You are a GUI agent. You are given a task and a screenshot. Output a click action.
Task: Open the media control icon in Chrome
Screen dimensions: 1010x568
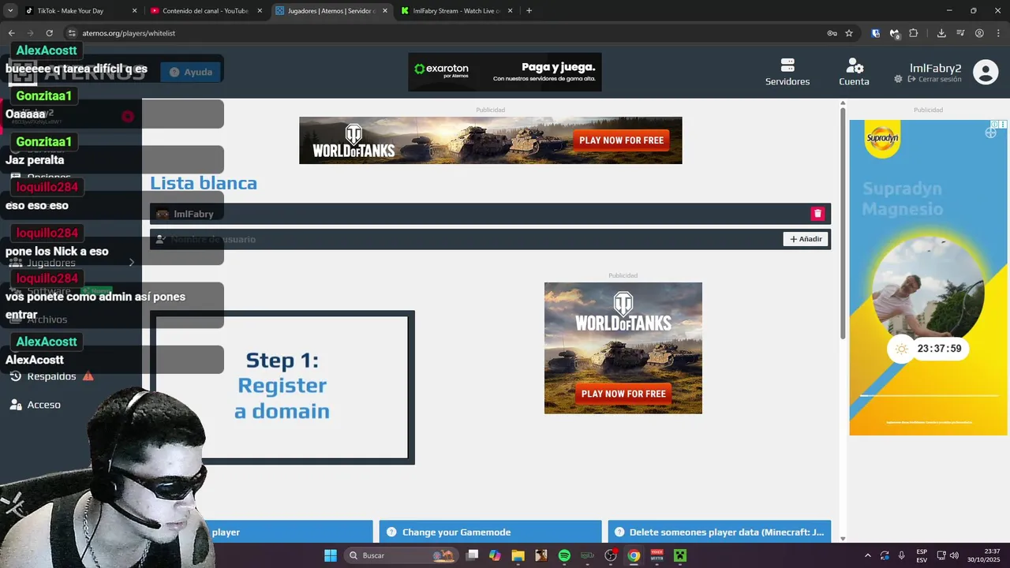click(960, 33)
